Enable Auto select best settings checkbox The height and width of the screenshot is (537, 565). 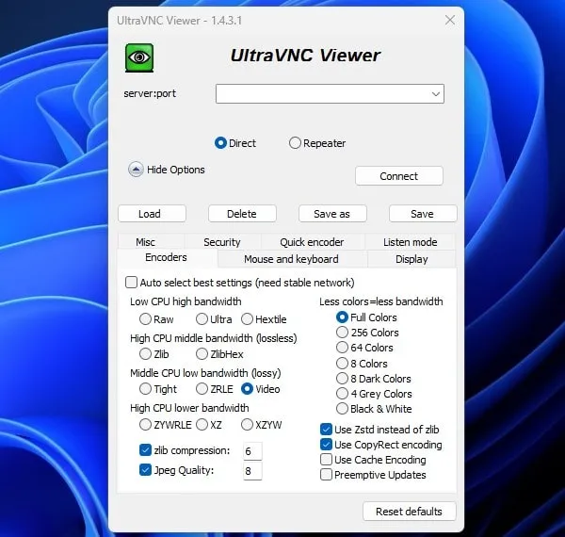(131, 283)
